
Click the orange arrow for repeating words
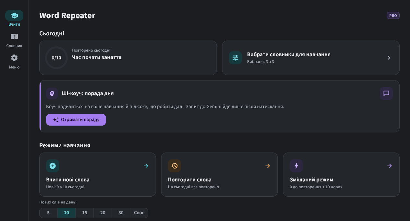pyautogui.click(x=268, y=166)
